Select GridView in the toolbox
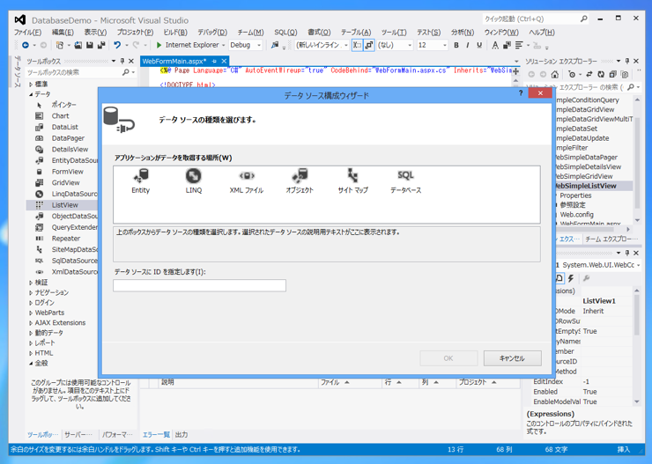The height and width of the screenshot is (464, 652). (66, 183)
